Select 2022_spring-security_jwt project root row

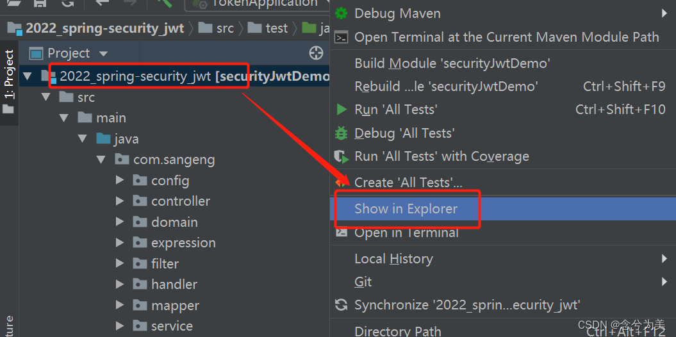[x=174, y=77]
